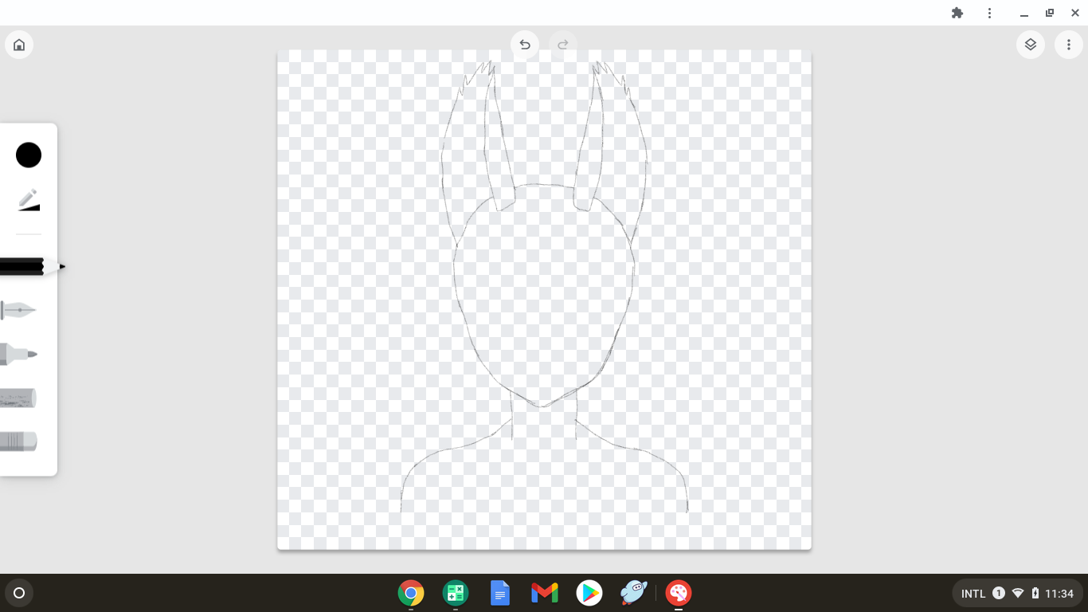Open the canvas more options menu
1088x612 pixels.
[x=1069, y=45]
